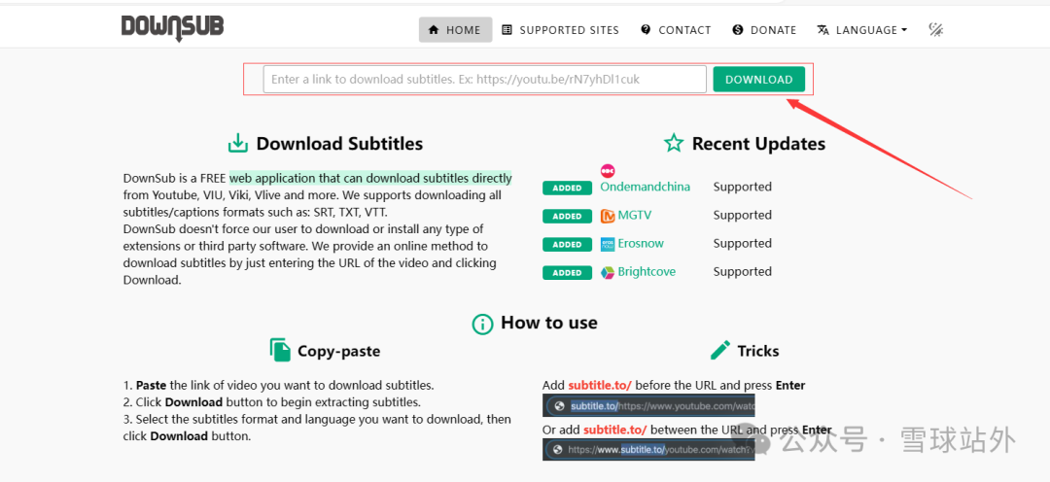Click the Erosnow logo icon
The image size is (1050, 482).
[608, 244]
